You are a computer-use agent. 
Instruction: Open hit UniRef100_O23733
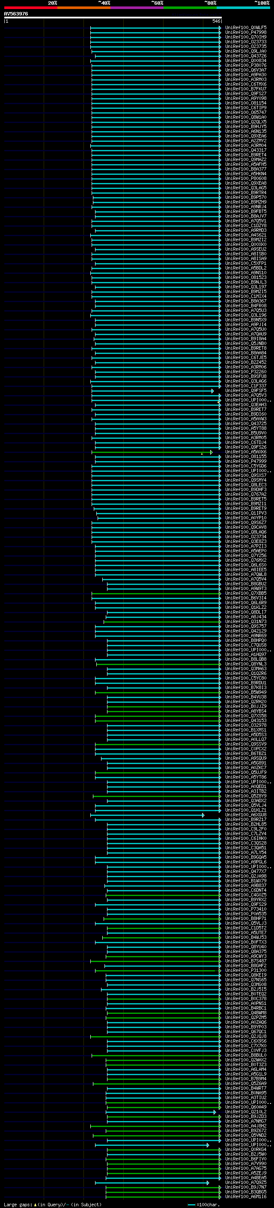[x=246, y=42]
